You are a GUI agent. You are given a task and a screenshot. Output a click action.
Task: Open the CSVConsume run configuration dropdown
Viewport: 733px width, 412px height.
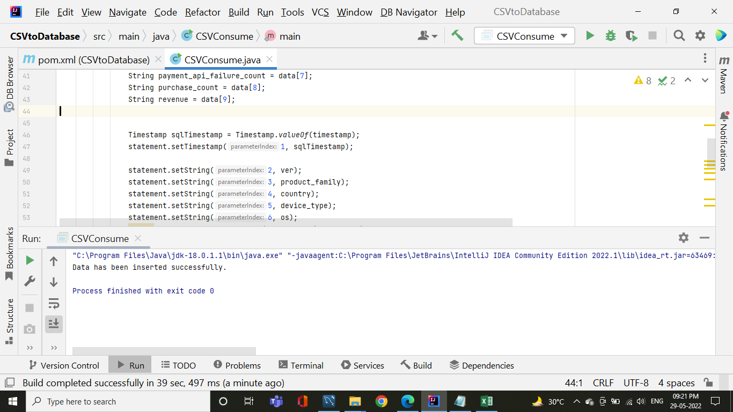pos(524,35)
